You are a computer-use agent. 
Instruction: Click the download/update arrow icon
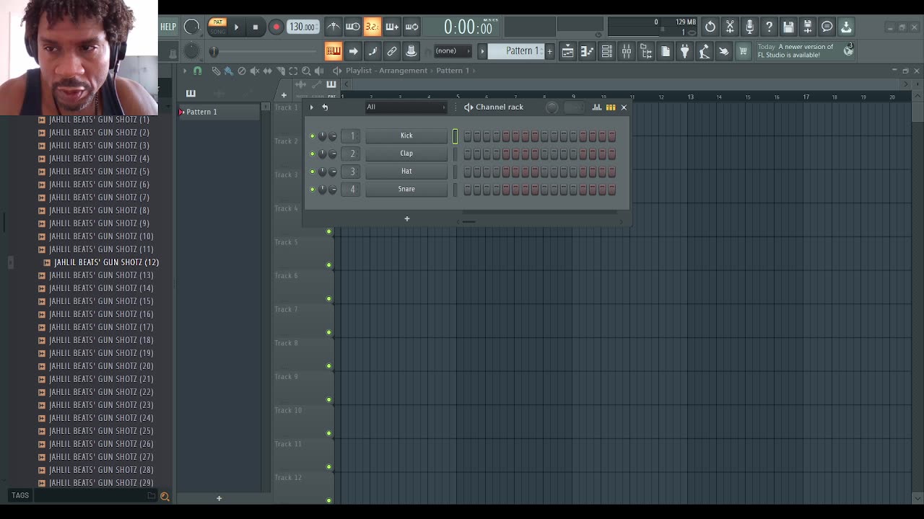(846, 27)
